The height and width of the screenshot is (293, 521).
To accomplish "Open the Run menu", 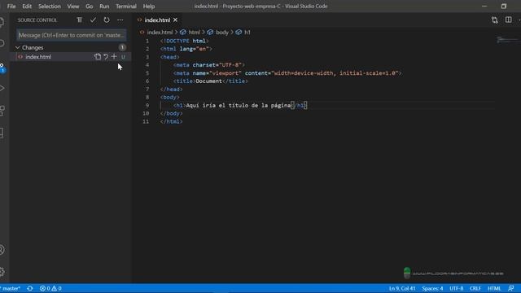I will [104, 7].
